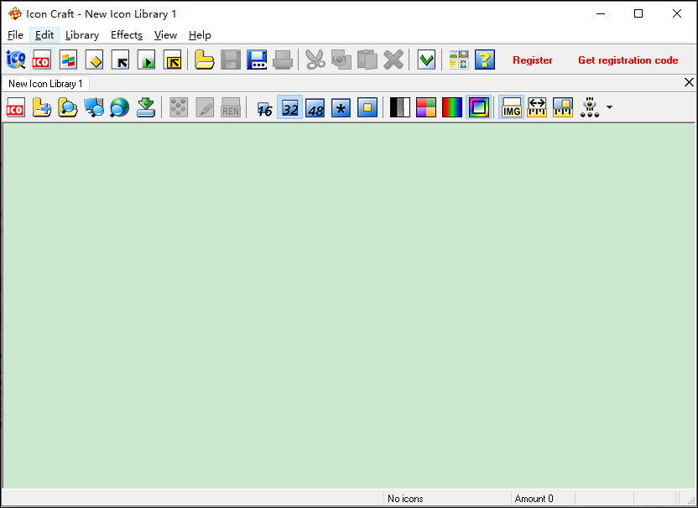
Task: Toggle the IMG image display button
Action: pyautogui.click(x=511, y=107)
